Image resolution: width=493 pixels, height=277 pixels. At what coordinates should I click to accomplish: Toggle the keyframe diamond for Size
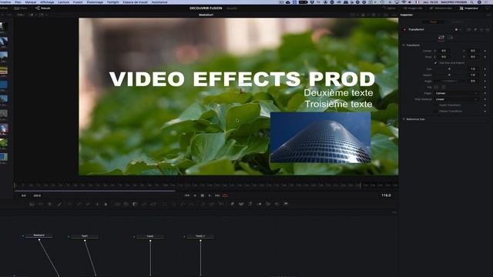pos(485,68)
